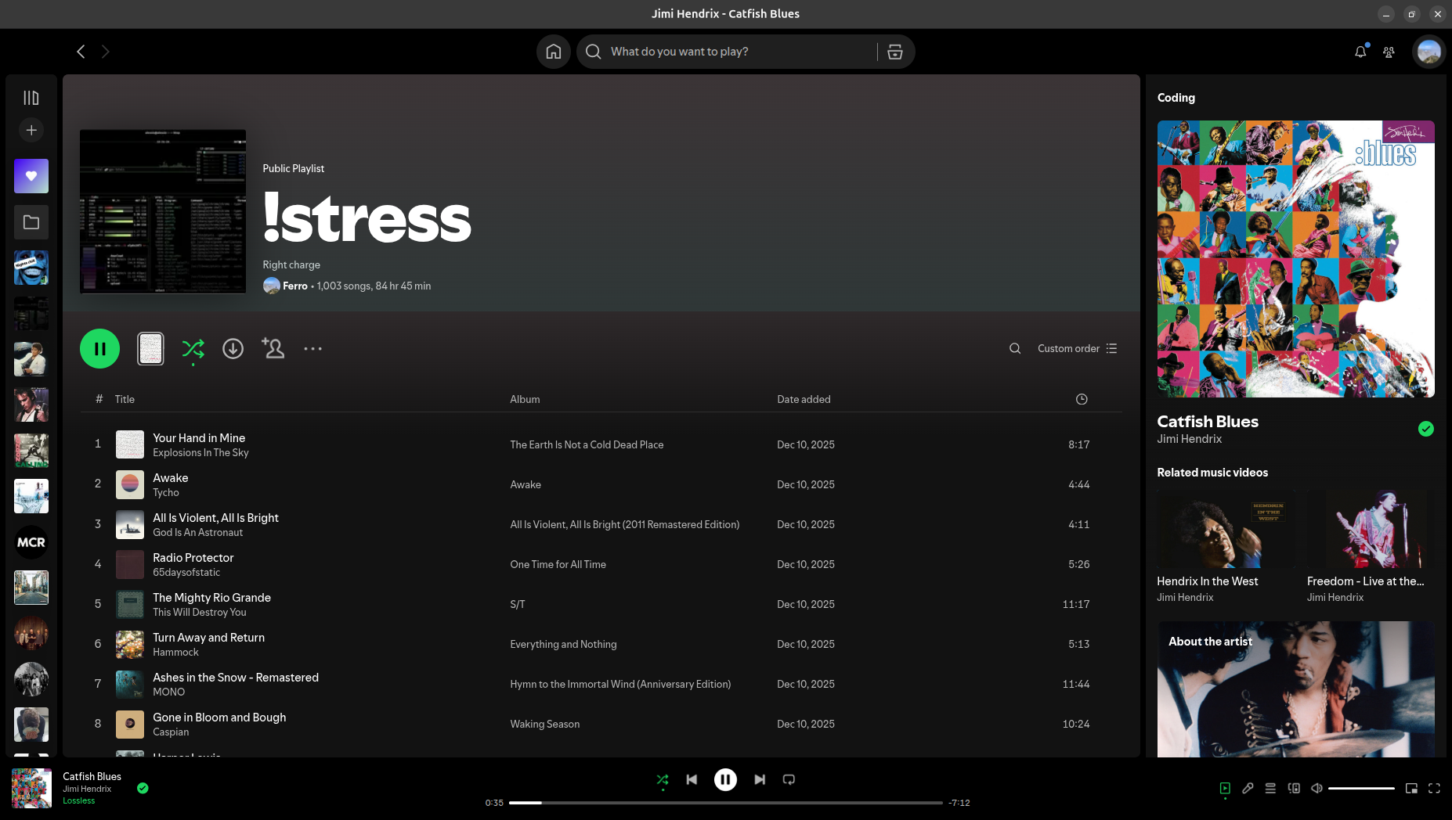The height and width of the screenshot is (820, 1452).
Task: Expand Your Library sidebar
Action: click(x=31, y=98)
